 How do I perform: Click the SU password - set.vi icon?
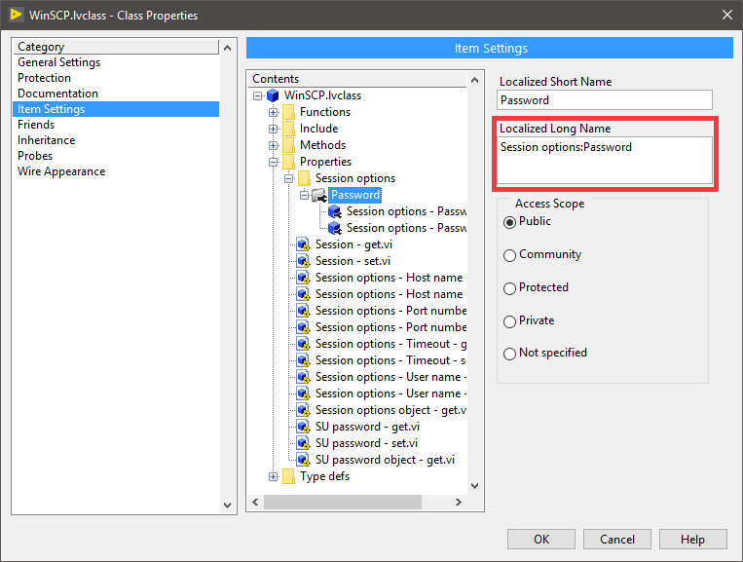[303, 443]
